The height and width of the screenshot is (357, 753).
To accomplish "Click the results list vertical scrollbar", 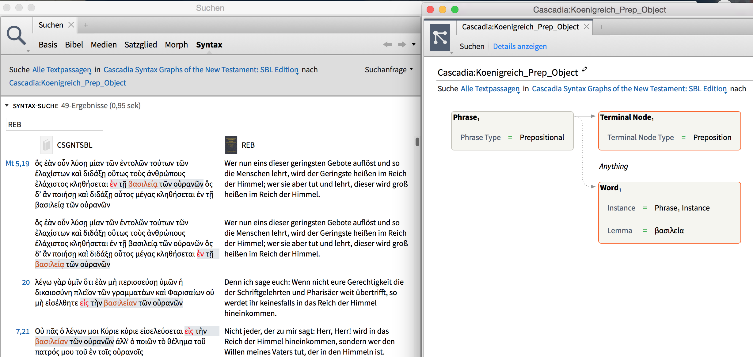I will pos(417,142).
